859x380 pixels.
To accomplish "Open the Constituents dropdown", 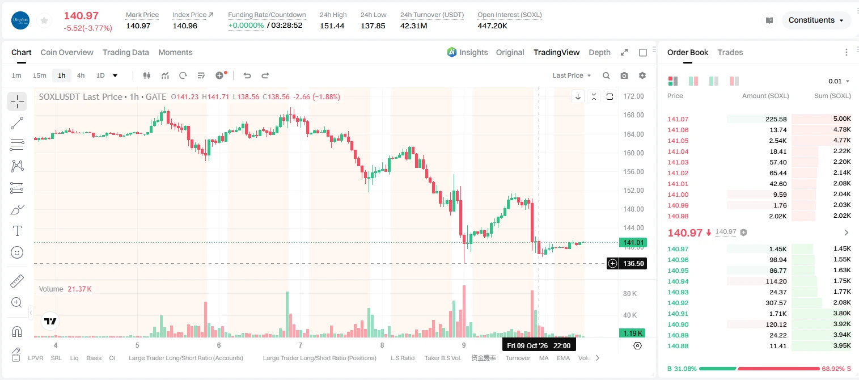I will click(x=816, y=20).
